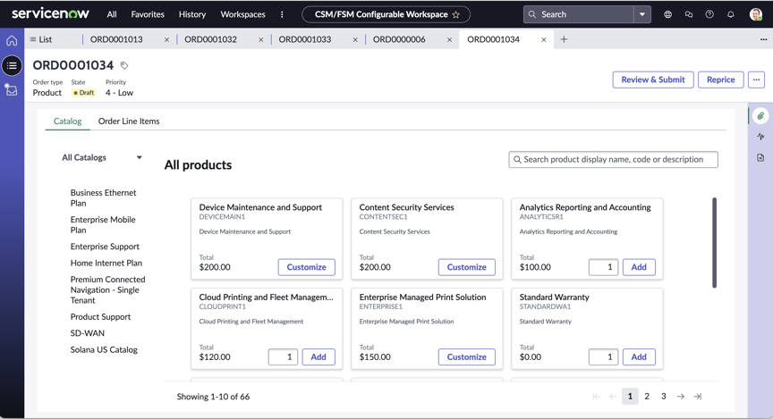Go to page 3

(664, 397)
